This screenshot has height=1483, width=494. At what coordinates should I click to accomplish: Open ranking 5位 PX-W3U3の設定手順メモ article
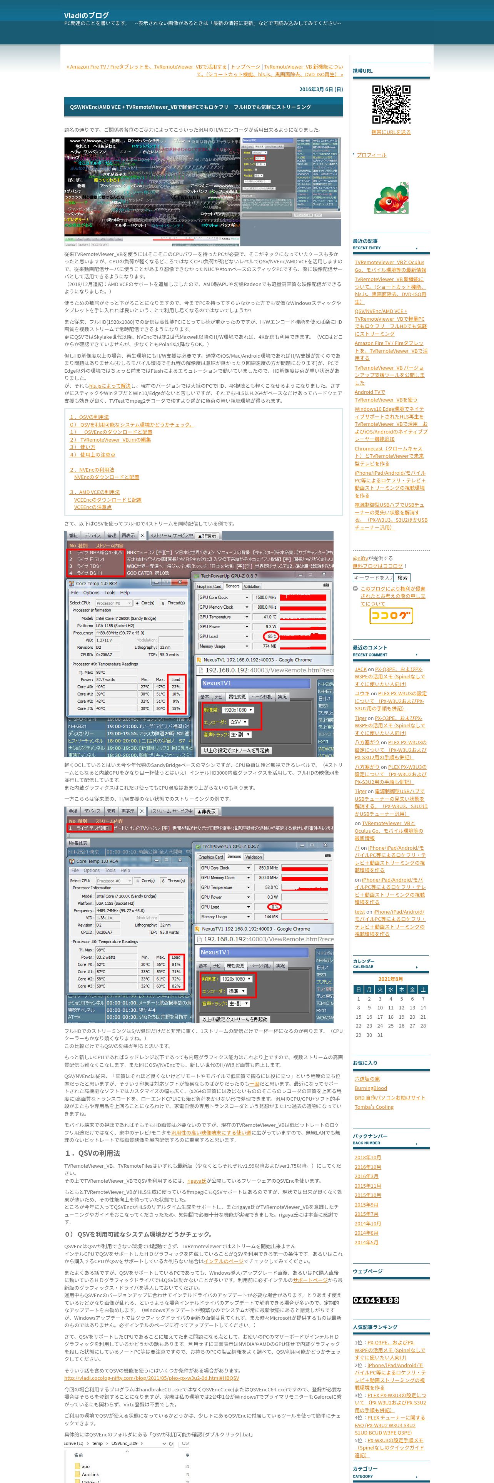390,1447
